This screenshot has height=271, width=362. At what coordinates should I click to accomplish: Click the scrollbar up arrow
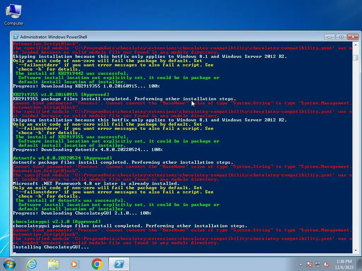(356, 44)
